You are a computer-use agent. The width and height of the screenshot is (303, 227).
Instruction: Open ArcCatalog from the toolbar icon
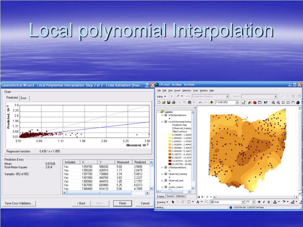point(250,103)
